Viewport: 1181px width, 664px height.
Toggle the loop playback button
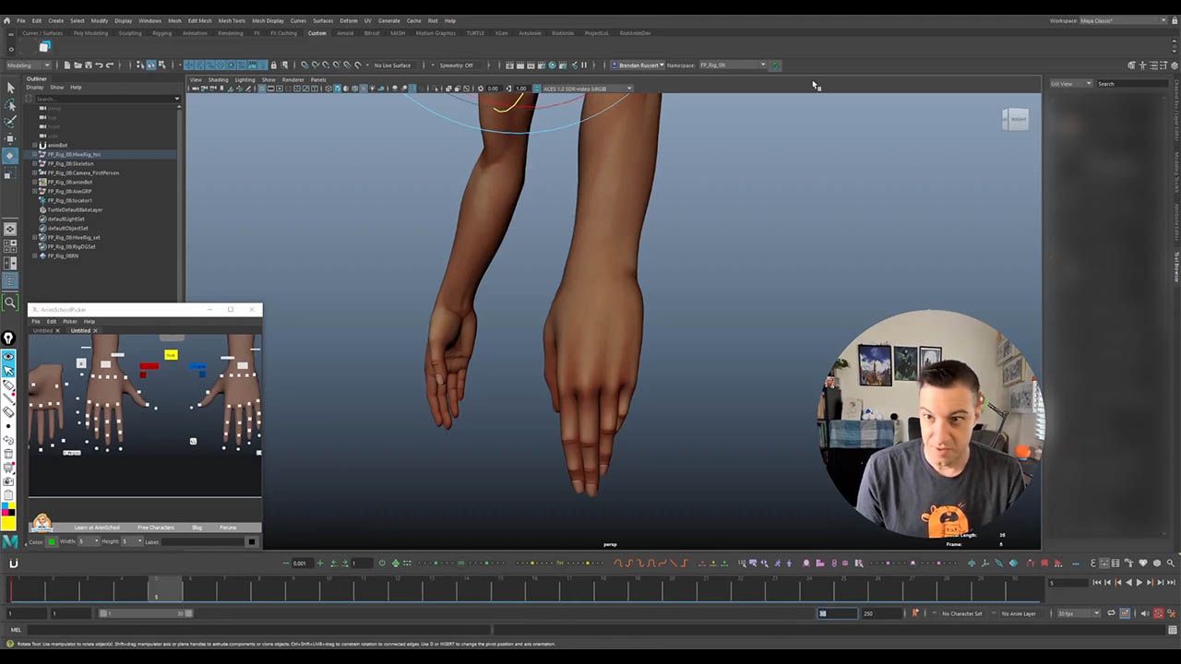pos(1112,613)
